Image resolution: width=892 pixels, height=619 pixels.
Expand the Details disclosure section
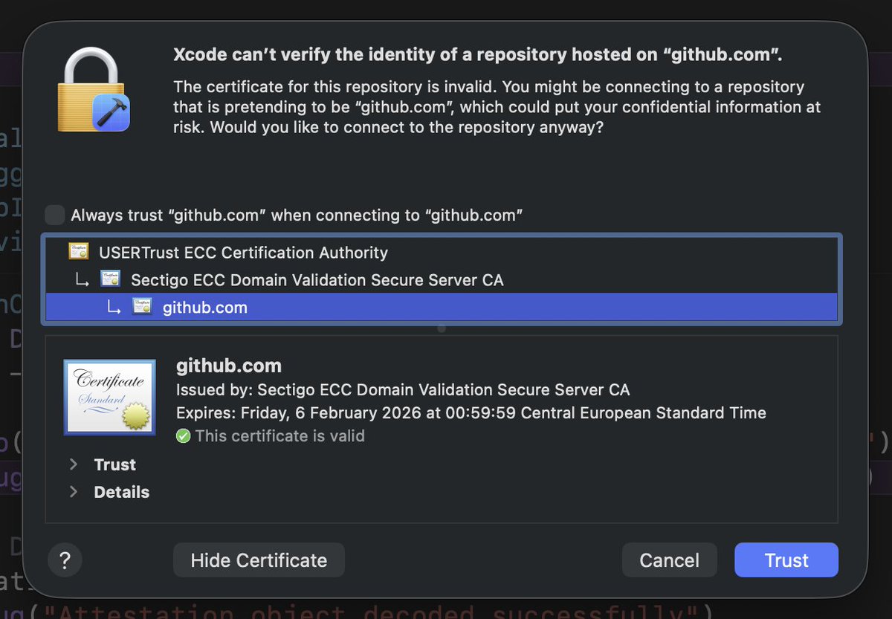tap(74, 492)
